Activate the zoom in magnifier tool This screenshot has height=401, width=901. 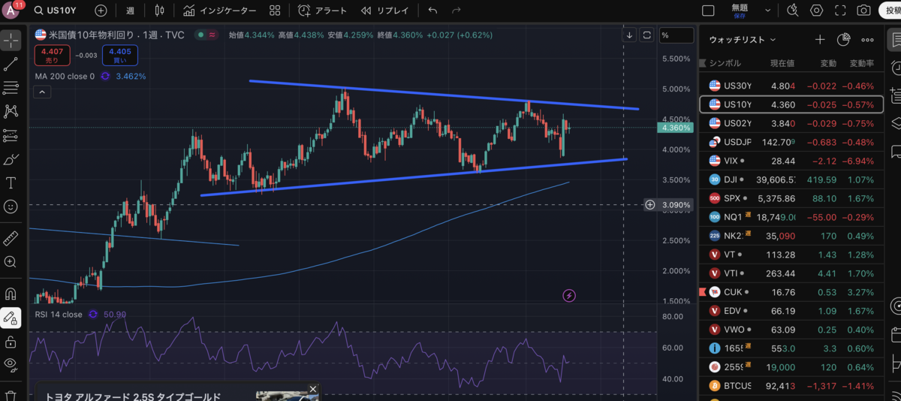click(11, 262)
